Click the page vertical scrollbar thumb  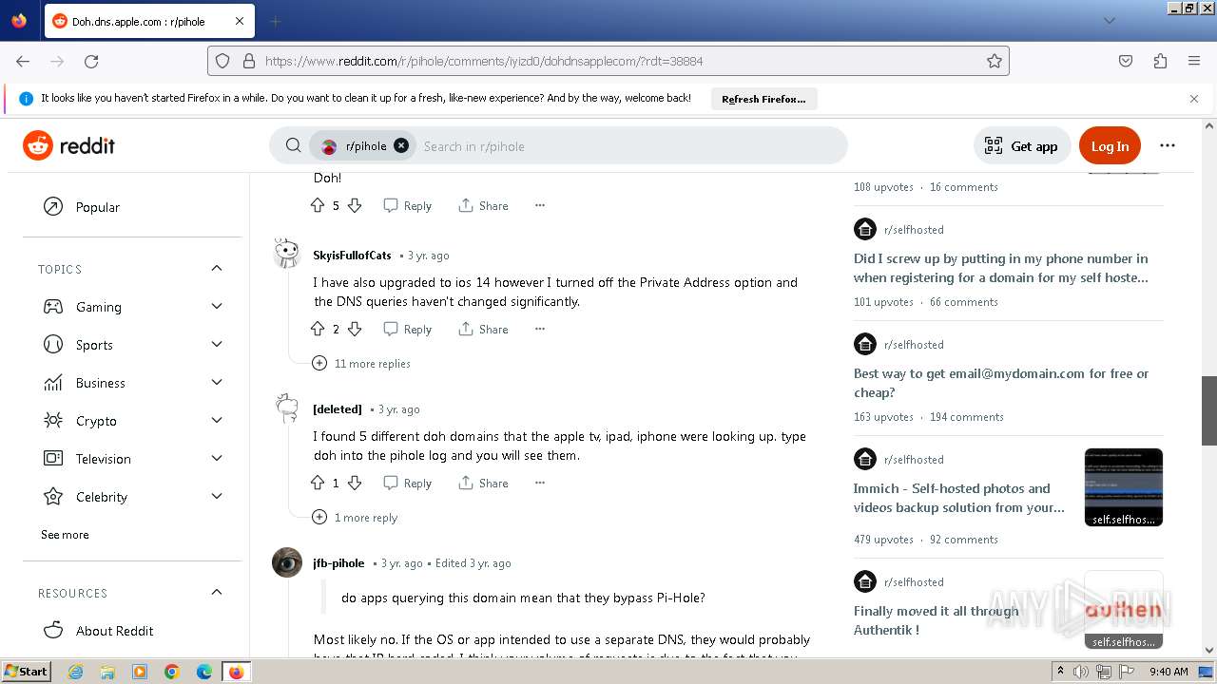point(1209,410)
